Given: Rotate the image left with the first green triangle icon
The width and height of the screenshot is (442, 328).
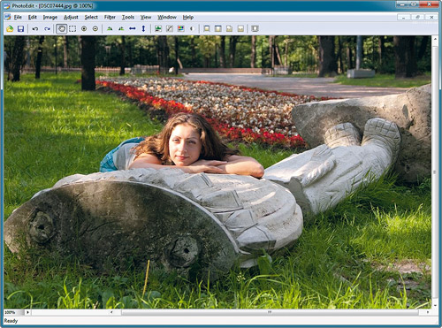Looking at the screenshot, I should [x=110, y=28].
